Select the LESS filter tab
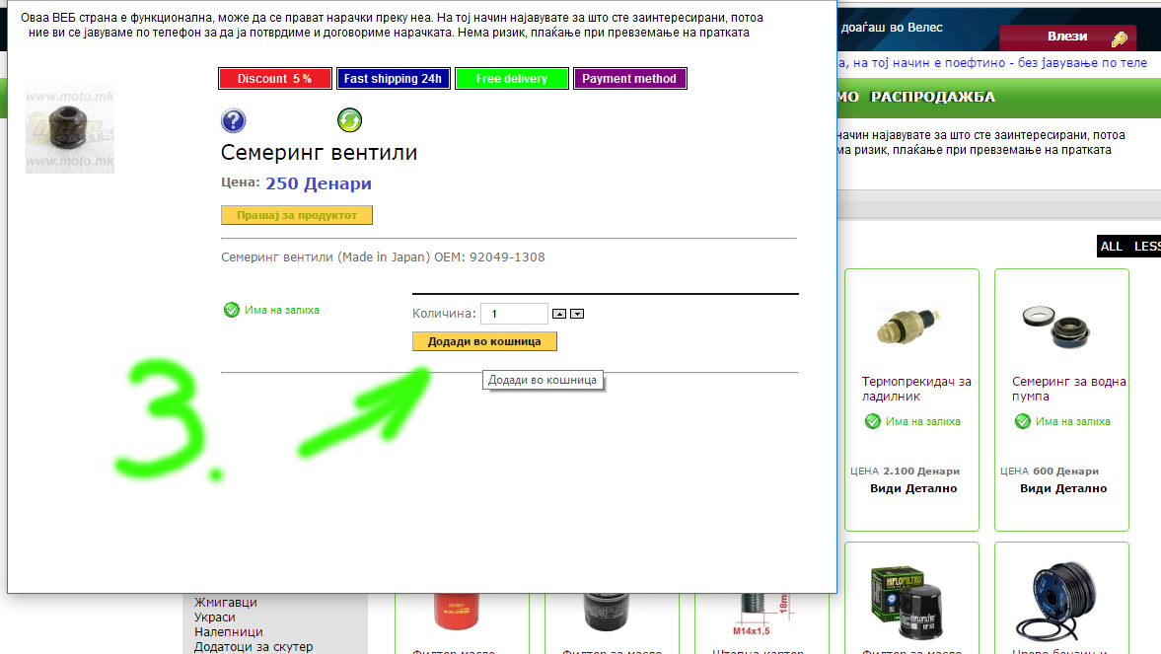 (x=1147, y=247)
